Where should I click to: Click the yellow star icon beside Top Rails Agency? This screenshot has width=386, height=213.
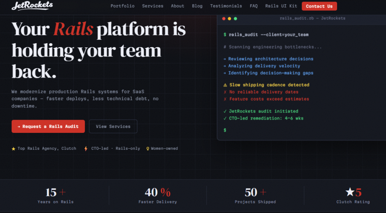(x=14, y=149)
